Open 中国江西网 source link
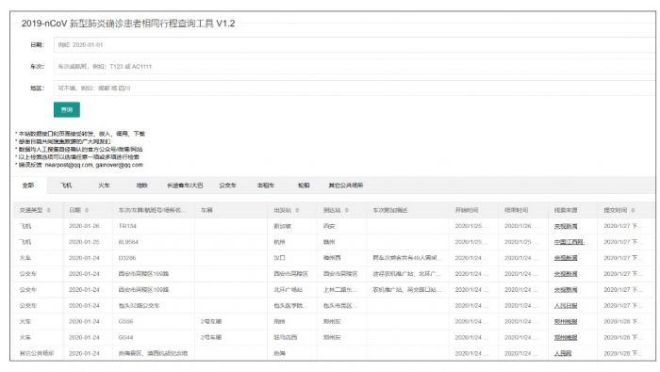This screenshot has height=372, width=660. coord(569,242)
